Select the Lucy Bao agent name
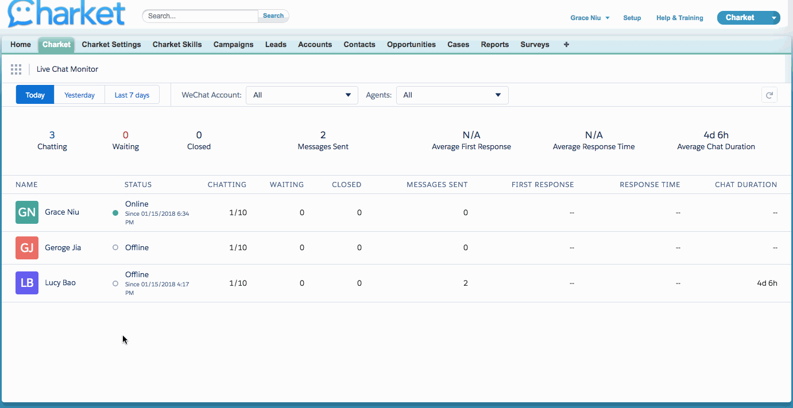Viewport: 793px width, 408px height. point(60,283)
